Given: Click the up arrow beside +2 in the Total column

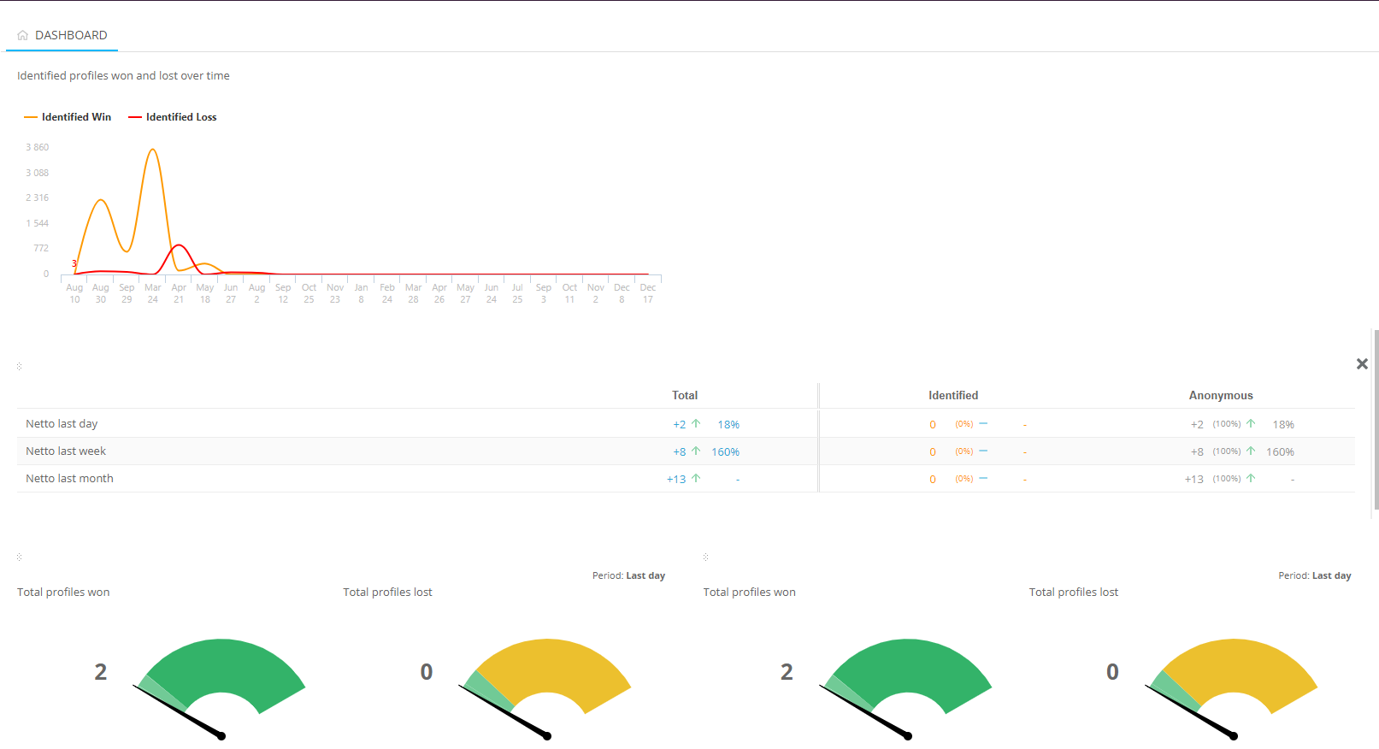Looking at the screenshot, I should pyautogui.click(x=696, y=424).
